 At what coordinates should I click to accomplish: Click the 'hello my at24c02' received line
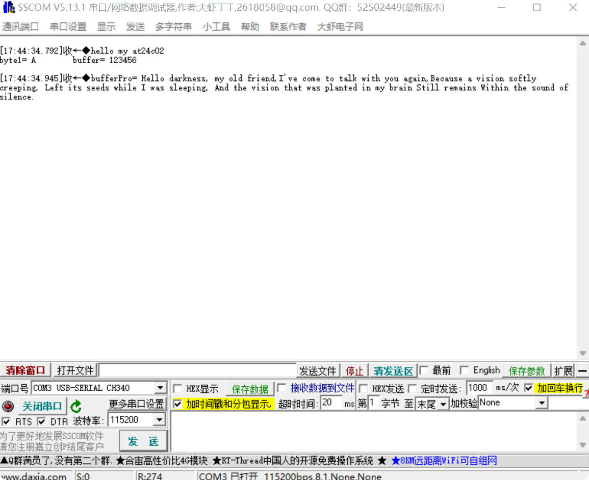127,50
